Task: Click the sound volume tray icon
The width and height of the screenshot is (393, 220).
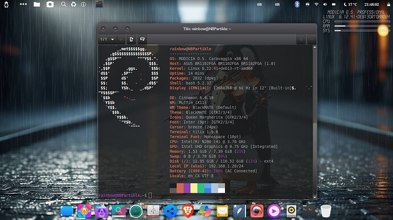Action: click(325, 4)
